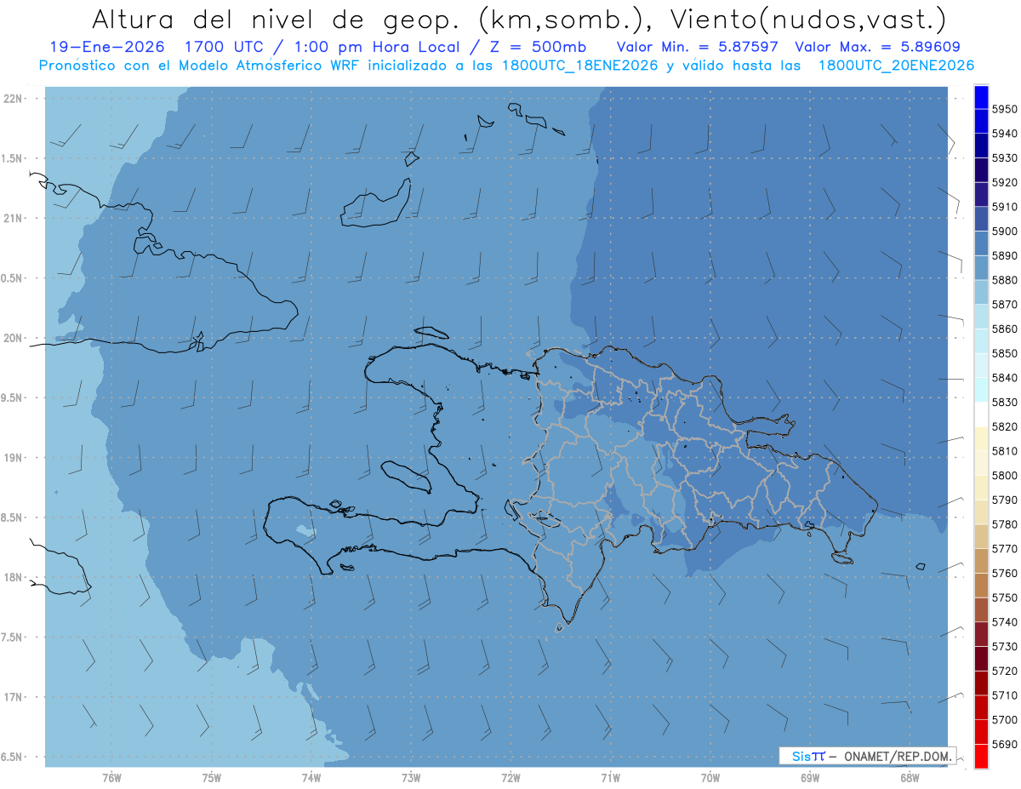Click the '5710' legend value
The image size is (1021, 789).
click(x=1005, y=695)
